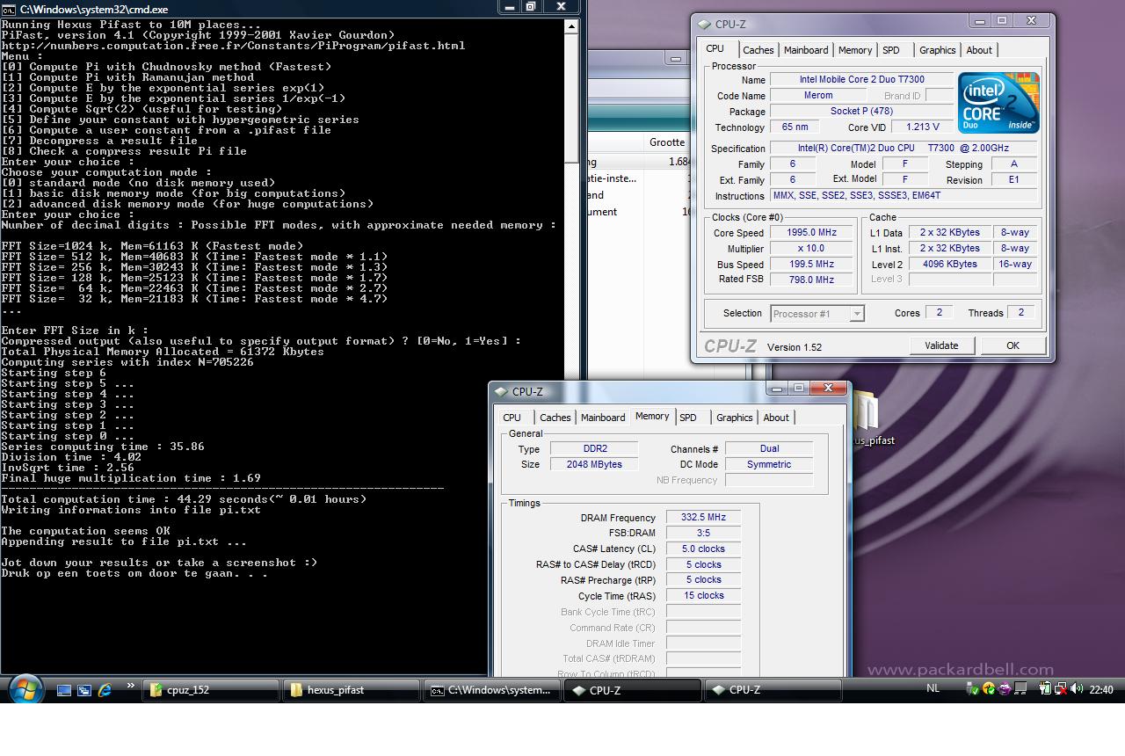This screenshot has width=1125, height=756.
Task: Launch Internet Explorer from quick launch
Action: click(x=105, y=691)
